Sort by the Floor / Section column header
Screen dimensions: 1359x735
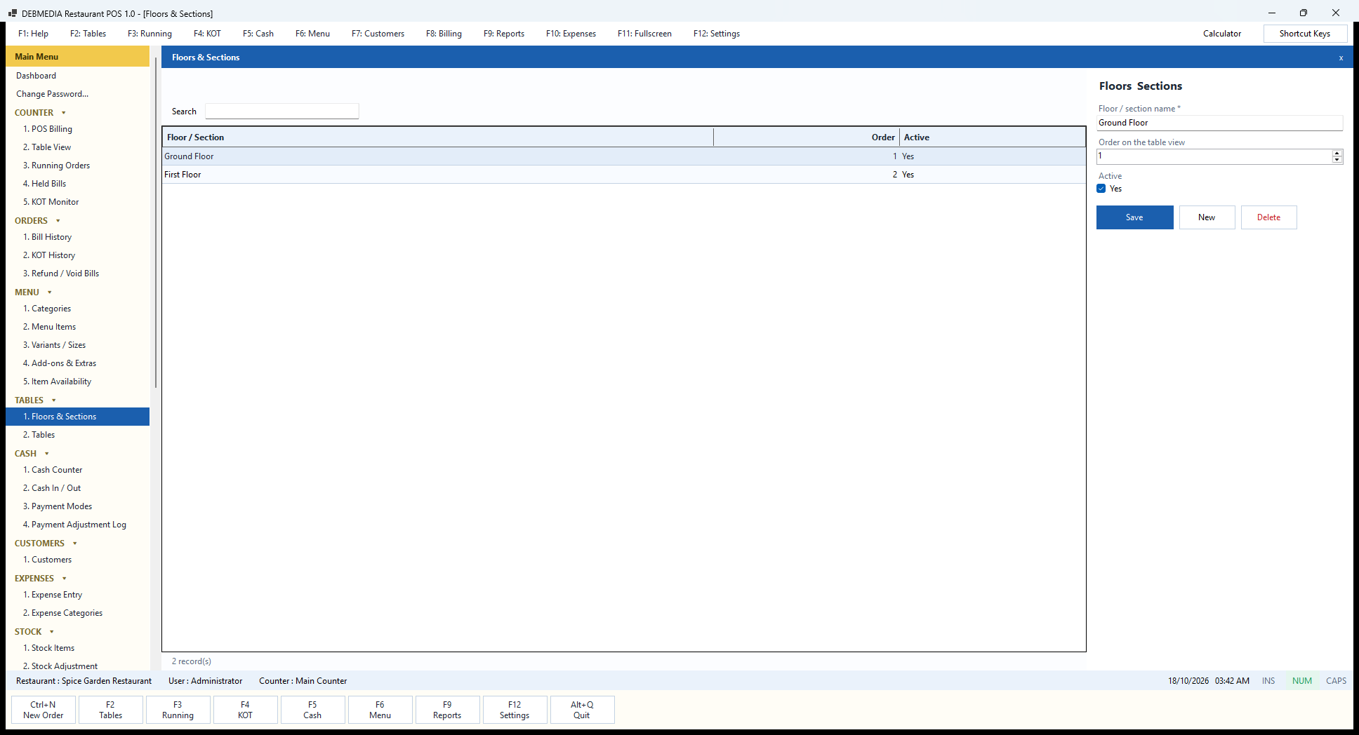[438, 137]
